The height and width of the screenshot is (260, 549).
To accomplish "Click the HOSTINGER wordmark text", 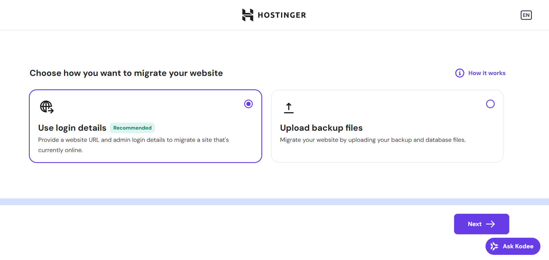I will (282, 15).
